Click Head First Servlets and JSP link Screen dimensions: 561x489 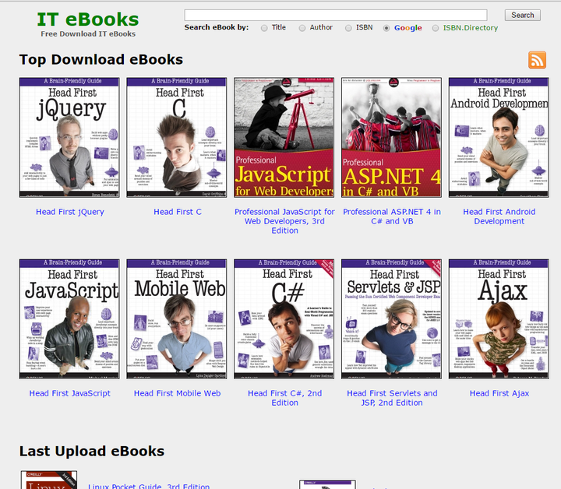[x=392, y=398]
